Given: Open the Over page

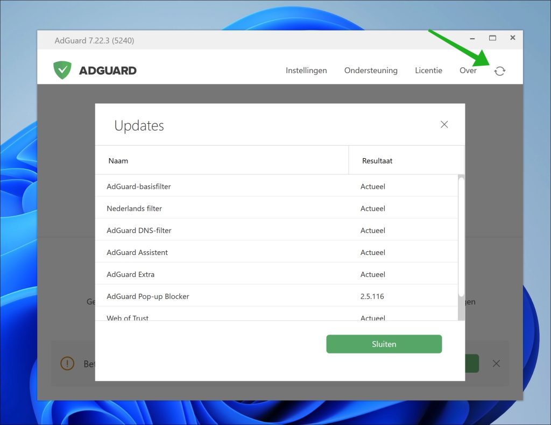Looking at the screenshot, I should 468,70.
